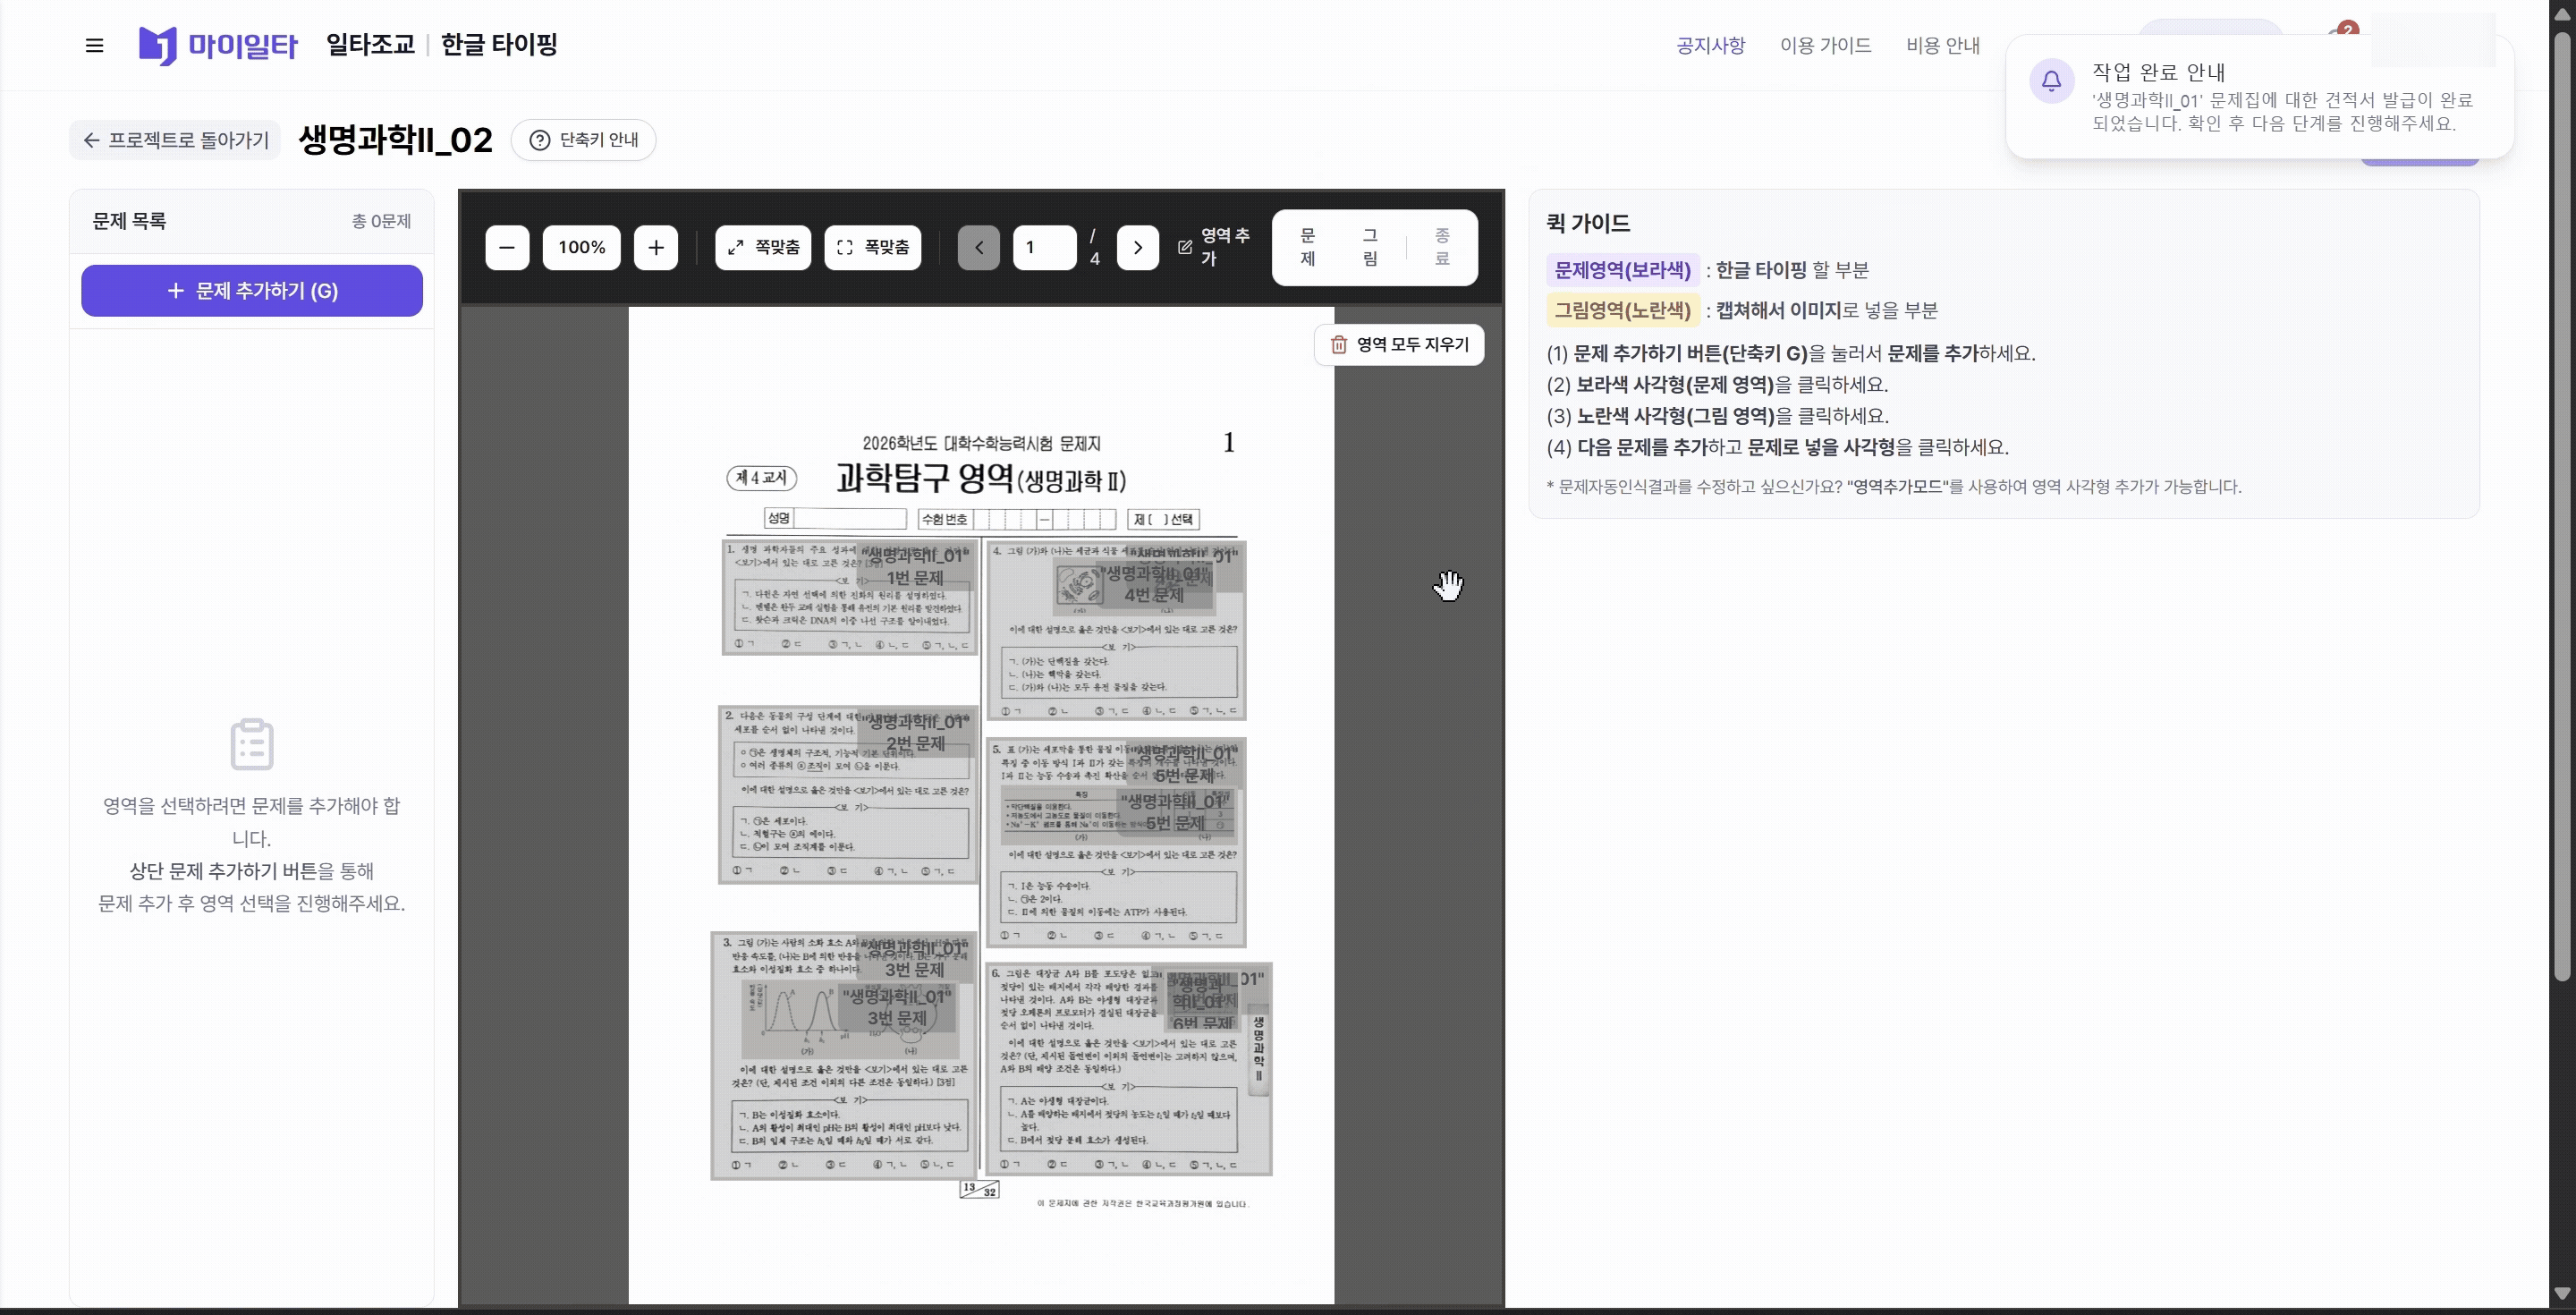The height and width of the screenshot is (1315, 2576).
Task: Open the hamburger menu icon
Action: point(94,45)
